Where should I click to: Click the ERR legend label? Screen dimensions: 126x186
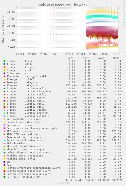coord(9,162)
